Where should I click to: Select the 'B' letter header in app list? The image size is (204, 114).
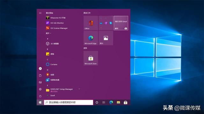(47, 49)
